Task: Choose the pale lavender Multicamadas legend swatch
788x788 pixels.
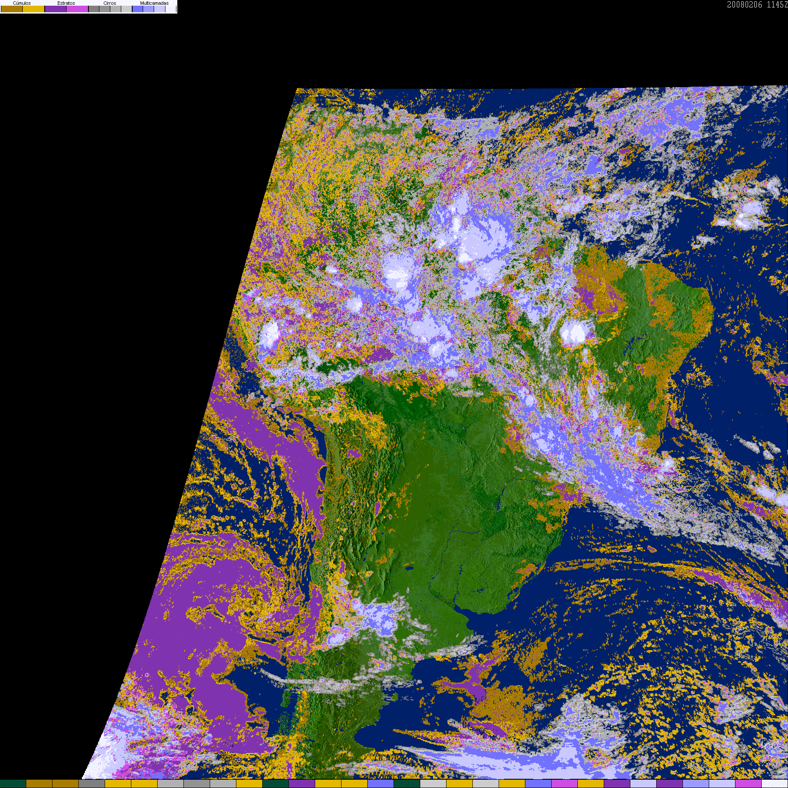Action: tap(159, 9)
